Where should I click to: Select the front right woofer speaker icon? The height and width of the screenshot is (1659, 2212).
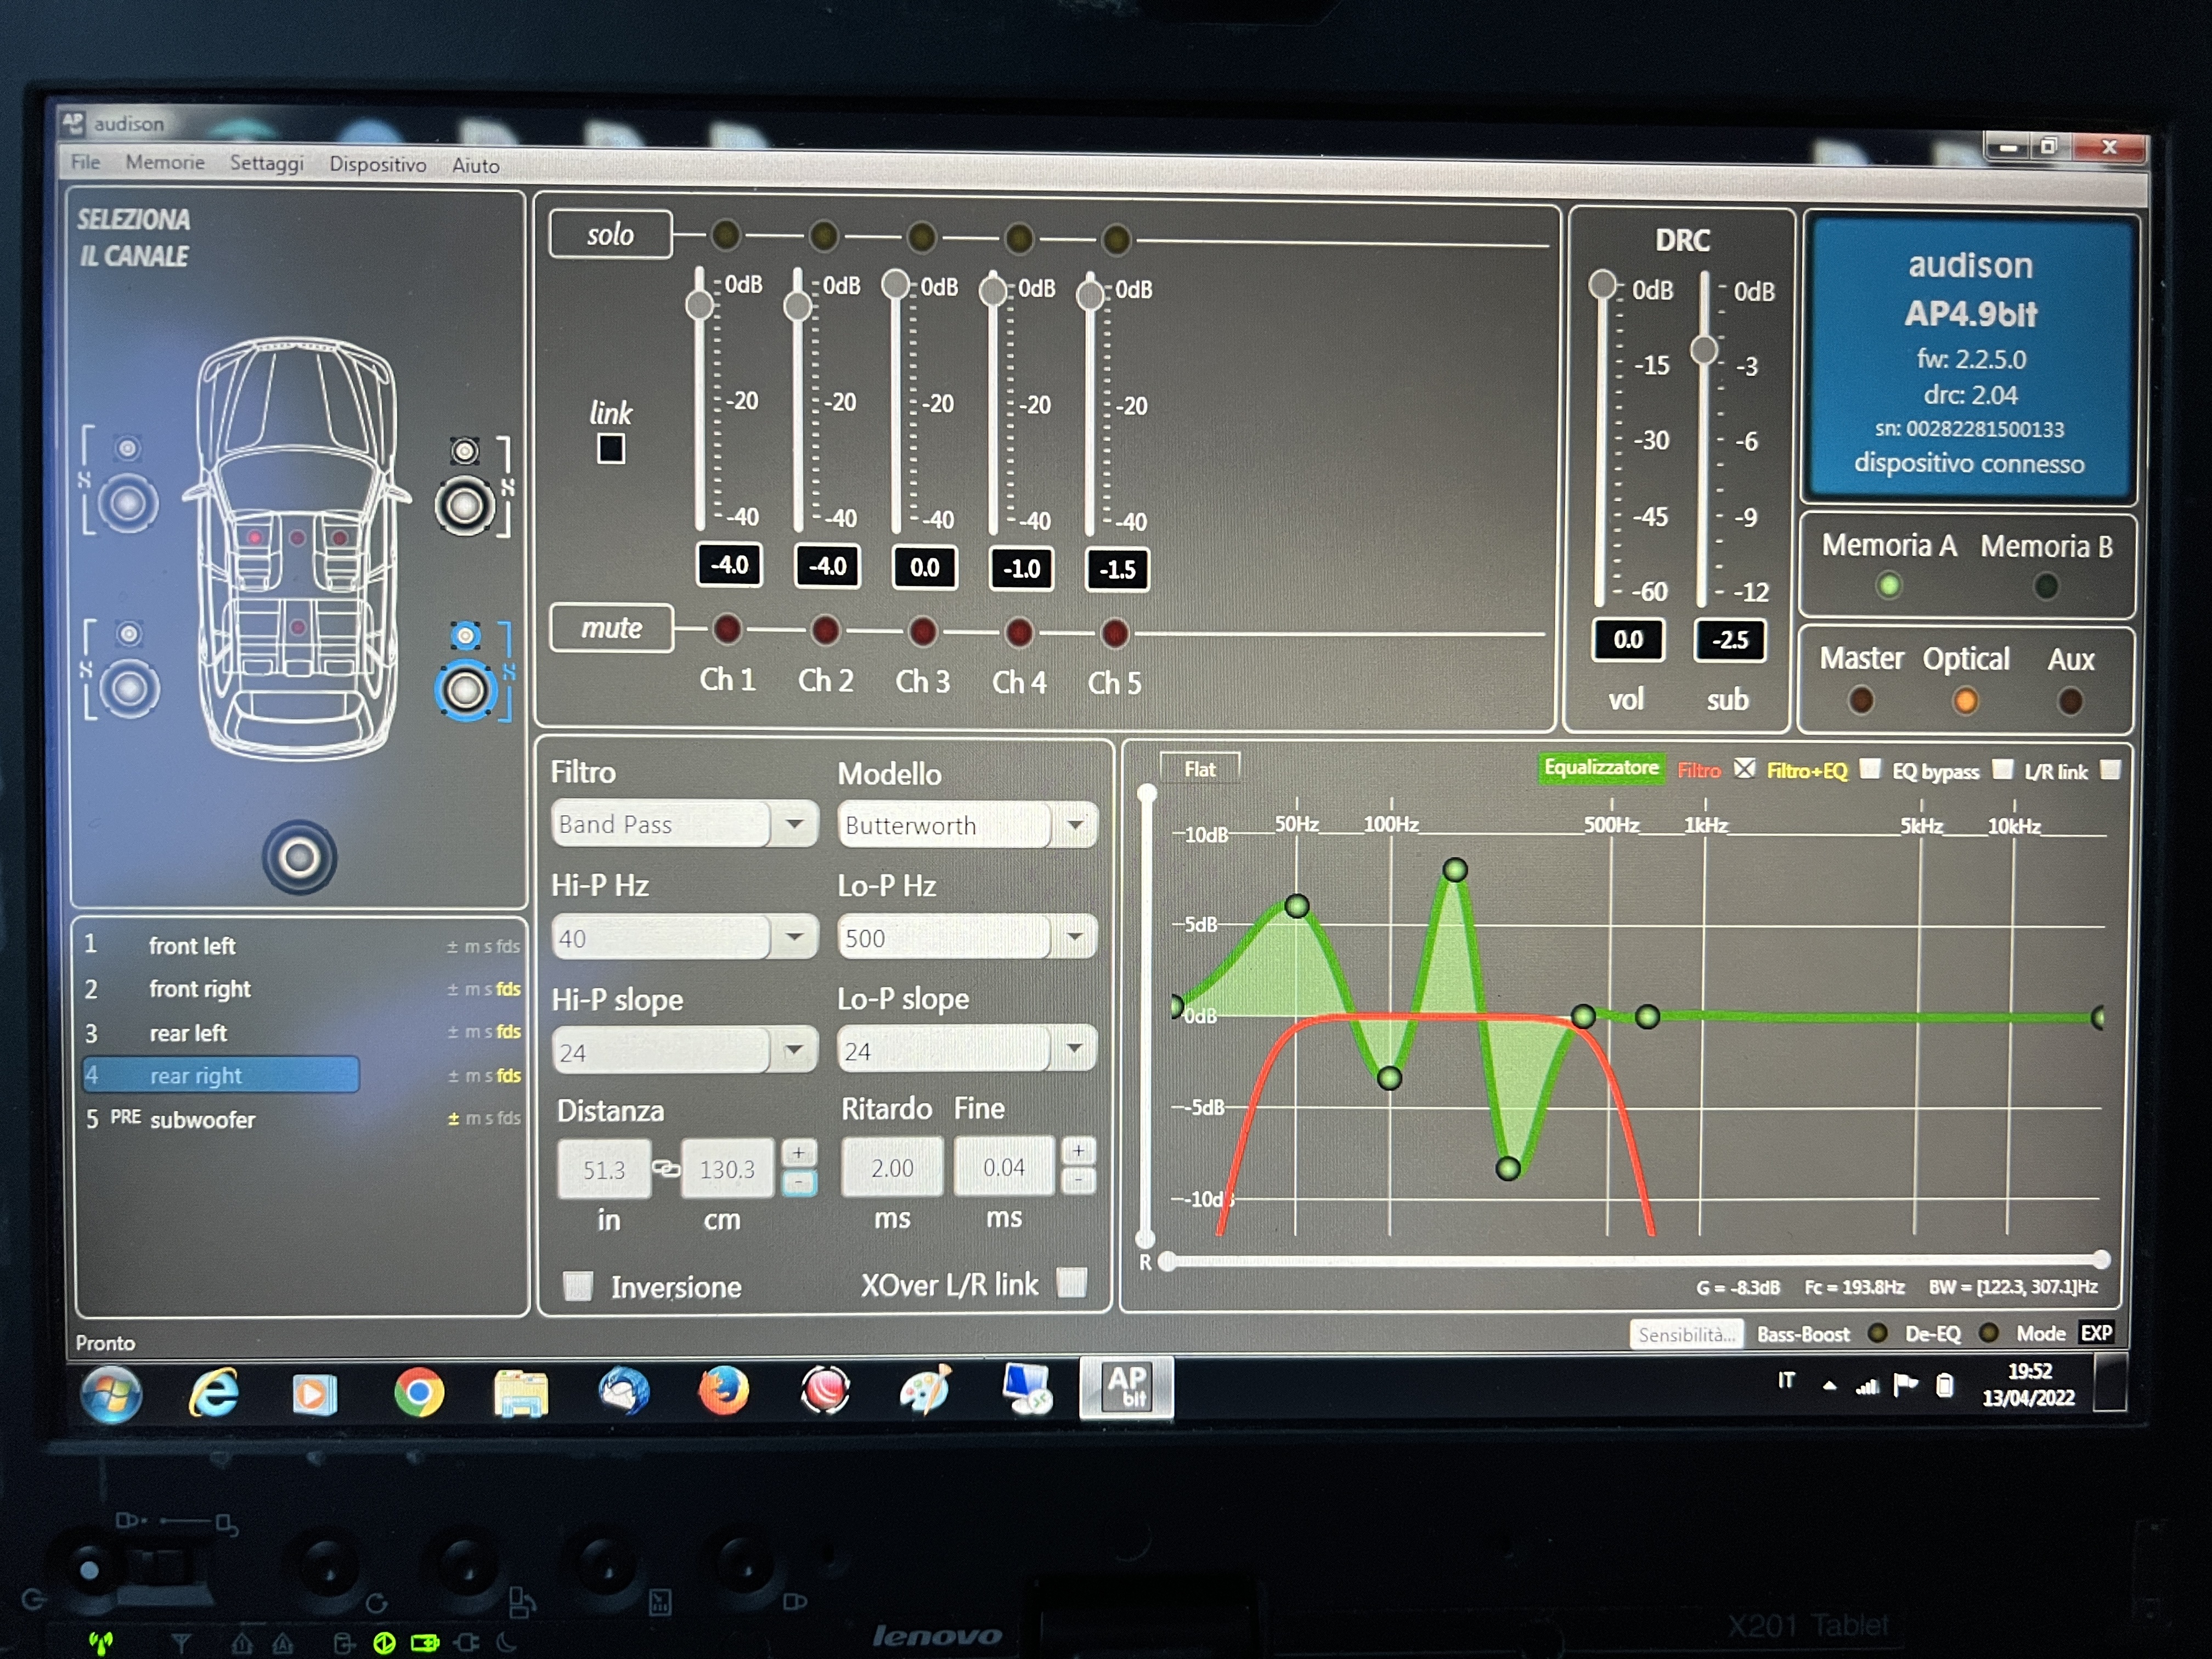[465, 506]
